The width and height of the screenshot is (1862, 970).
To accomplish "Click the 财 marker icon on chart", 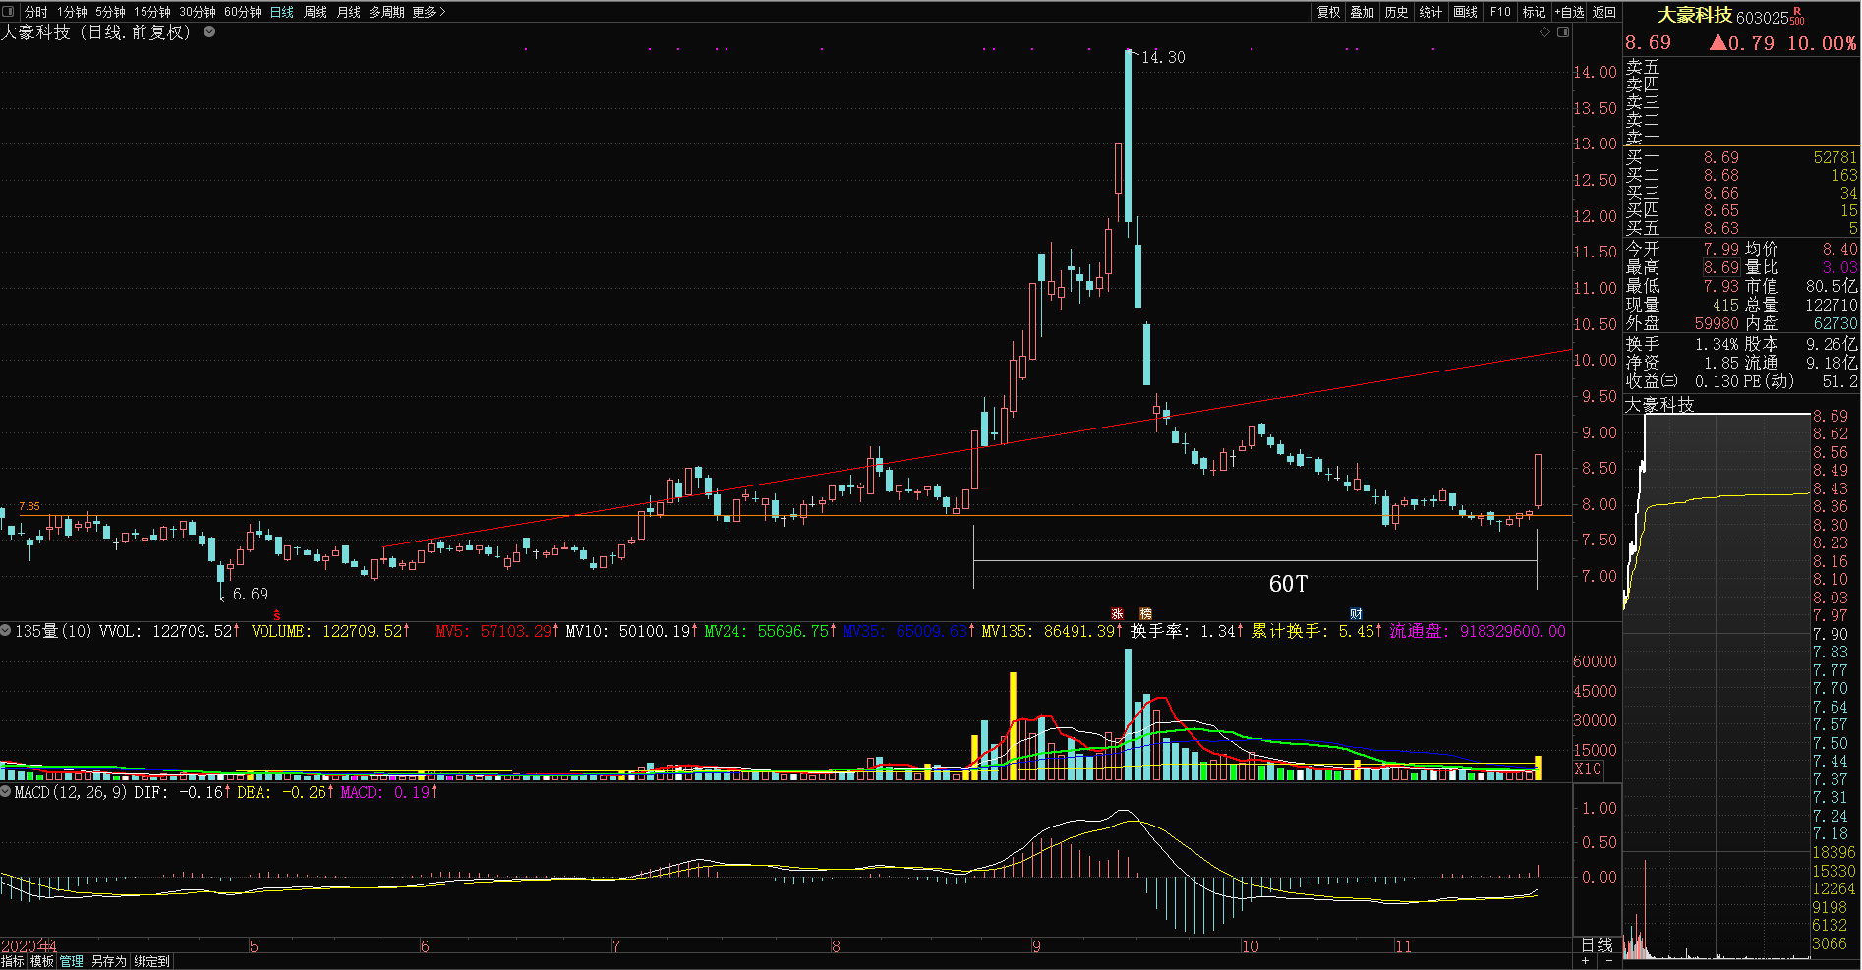I will coord(1357,613).
